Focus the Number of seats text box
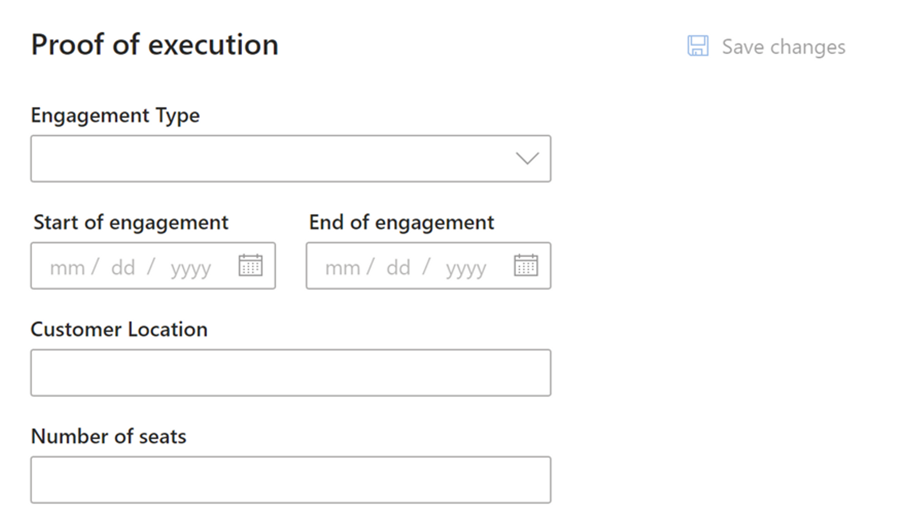902x519 pixels. click(291, 480)
